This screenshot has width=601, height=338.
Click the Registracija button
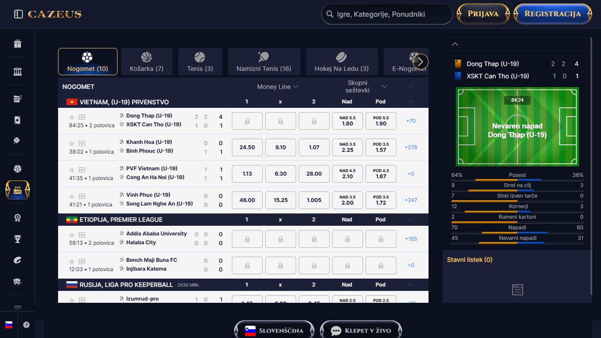(x=553, y=14)
